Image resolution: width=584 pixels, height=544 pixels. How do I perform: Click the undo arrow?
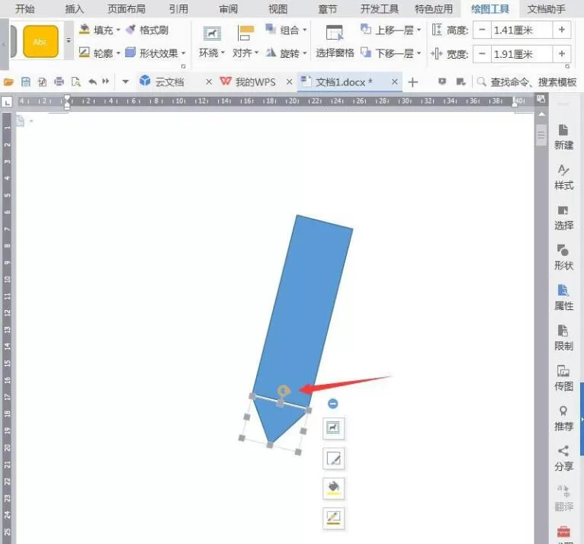pos(92,82)
